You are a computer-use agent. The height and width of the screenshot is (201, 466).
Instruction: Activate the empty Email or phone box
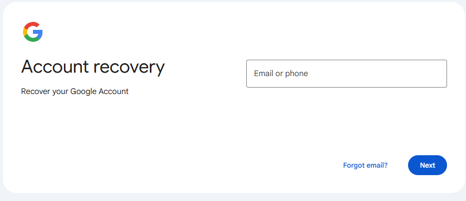[346, 74]
